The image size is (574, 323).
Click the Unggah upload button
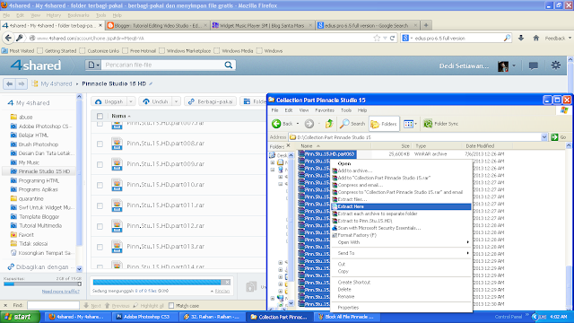(109, 101)
